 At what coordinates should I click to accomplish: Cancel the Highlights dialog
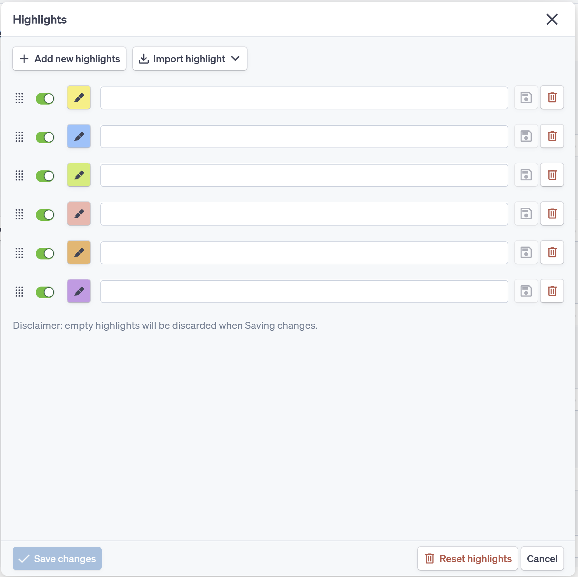pos(542,559)
